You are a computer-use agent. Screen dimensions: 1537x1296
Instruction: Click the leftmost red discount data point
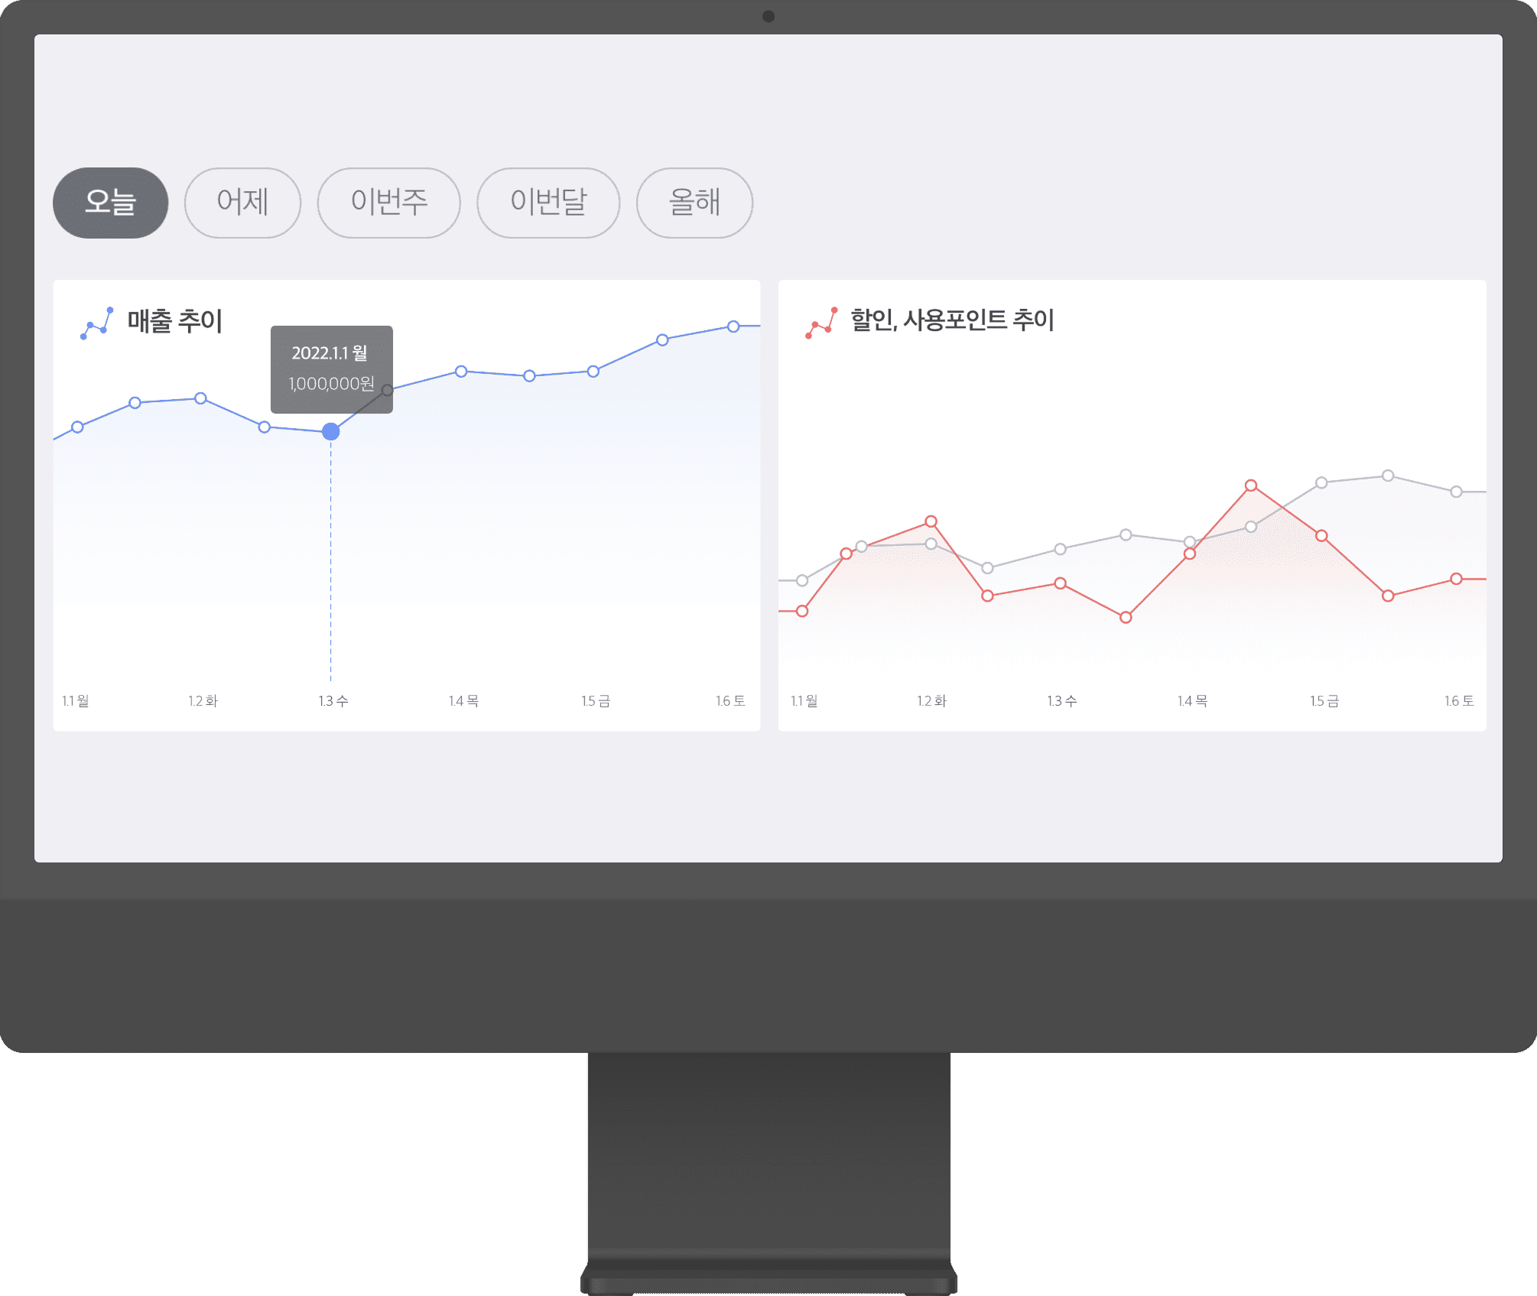(802, 611)
